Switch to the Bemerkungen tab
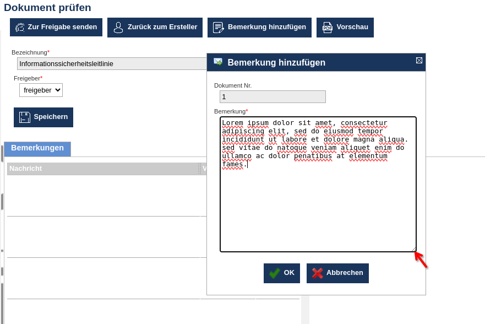Viewport: 485px width, 324px height. 37,149
